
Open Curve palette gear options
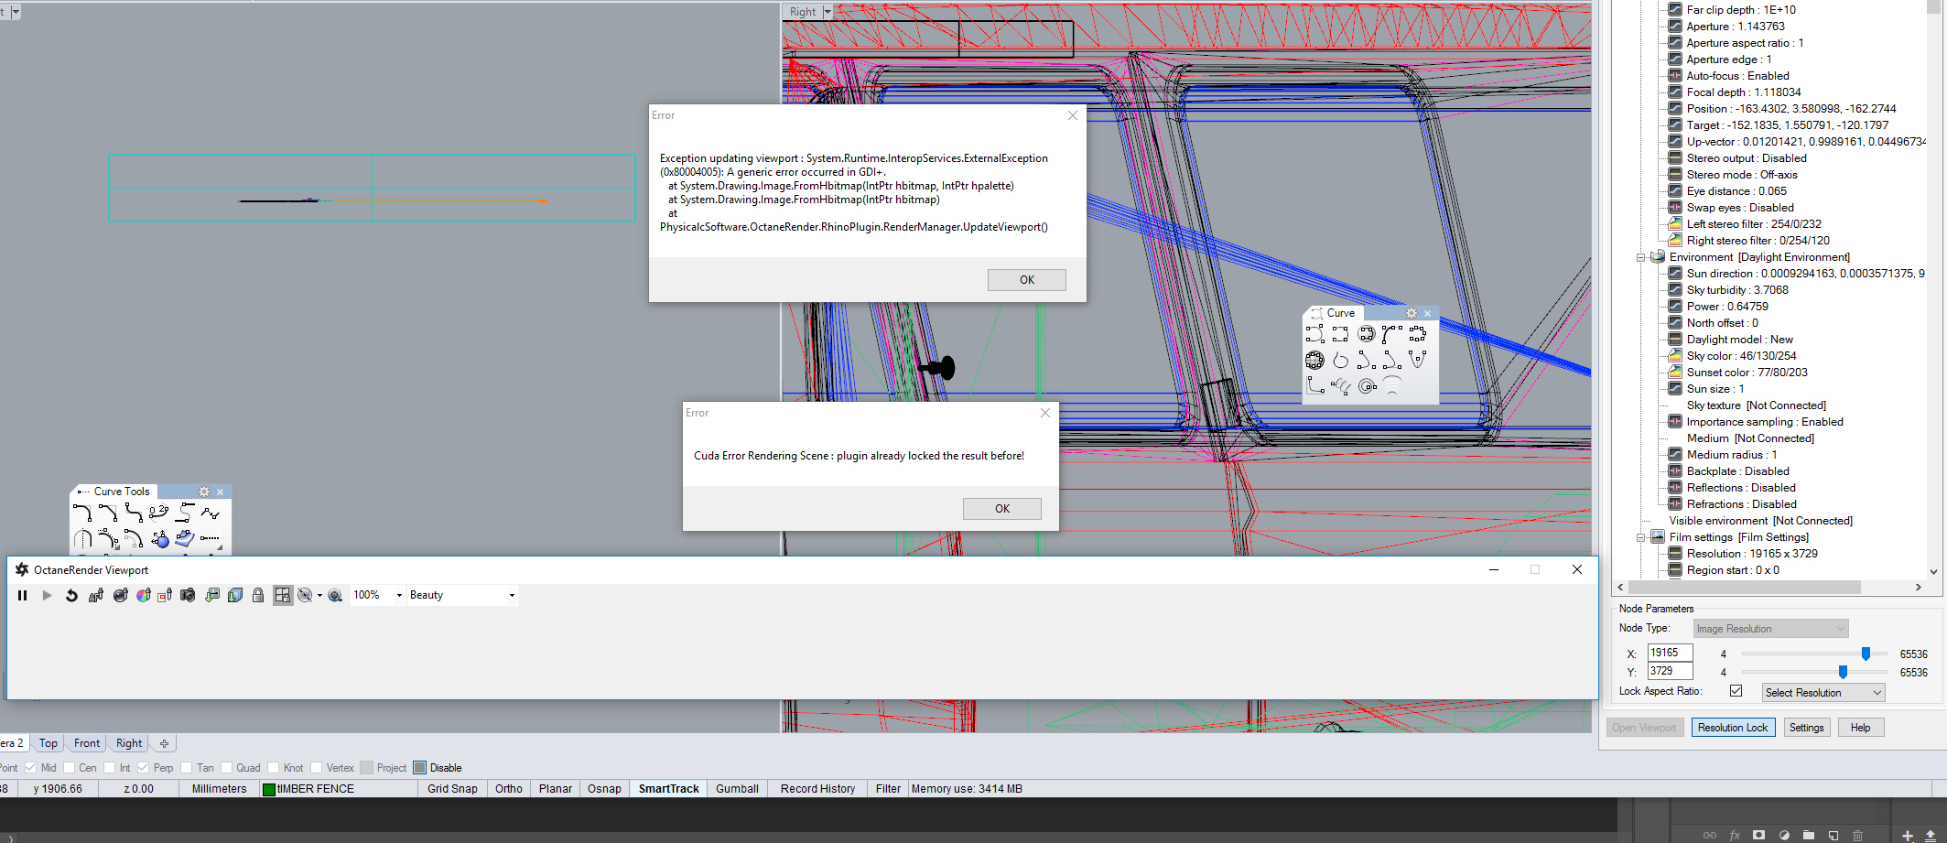click(1412, 313)
